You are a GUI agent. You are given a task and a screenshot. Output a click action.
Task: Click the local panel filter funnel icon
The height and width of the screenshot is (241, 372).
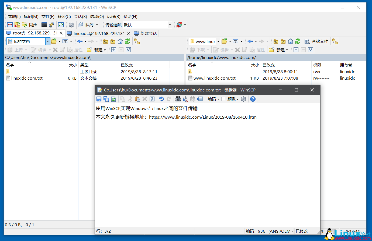[65, 41]
